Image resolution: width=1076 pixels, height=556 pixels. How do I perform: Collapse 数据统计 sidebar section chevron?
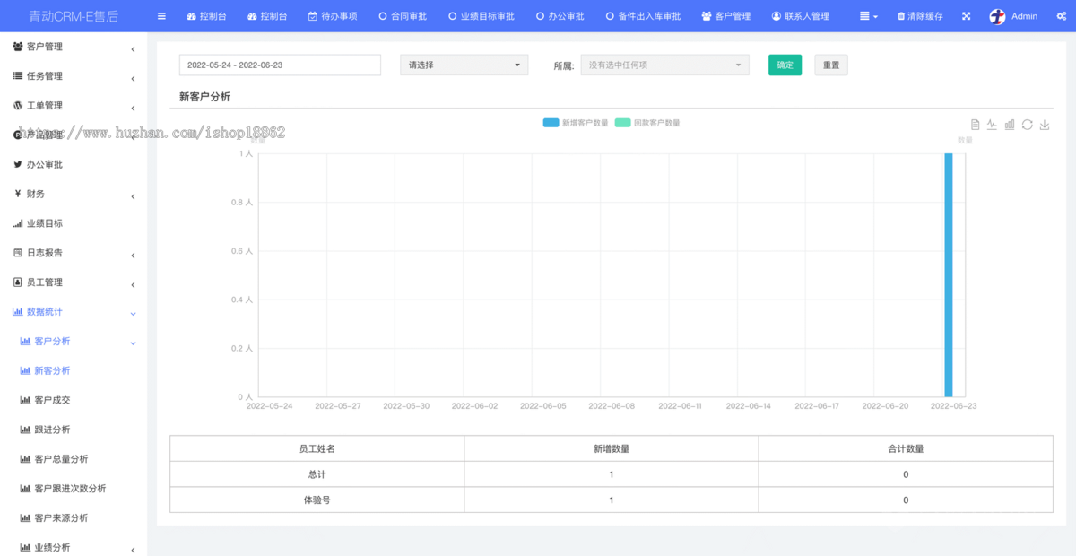click(x=133, y=314)
